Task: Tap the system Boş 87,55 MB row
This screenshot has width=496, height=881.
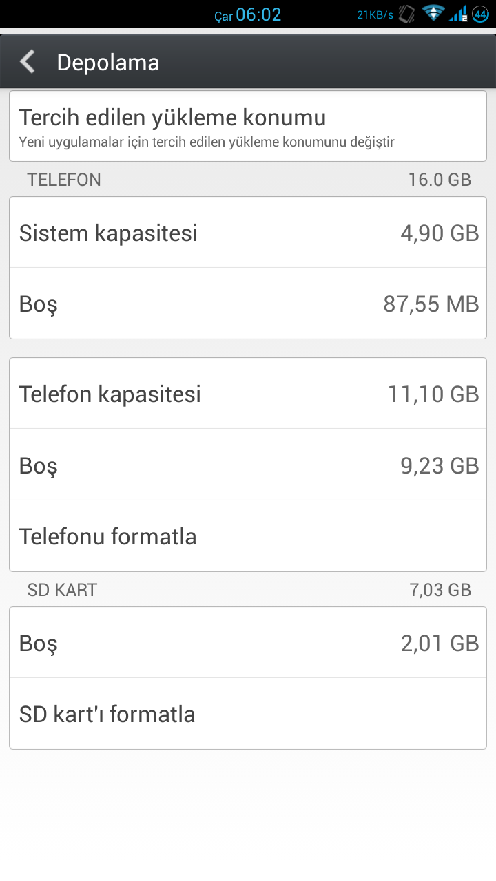Action: (248, 304)
